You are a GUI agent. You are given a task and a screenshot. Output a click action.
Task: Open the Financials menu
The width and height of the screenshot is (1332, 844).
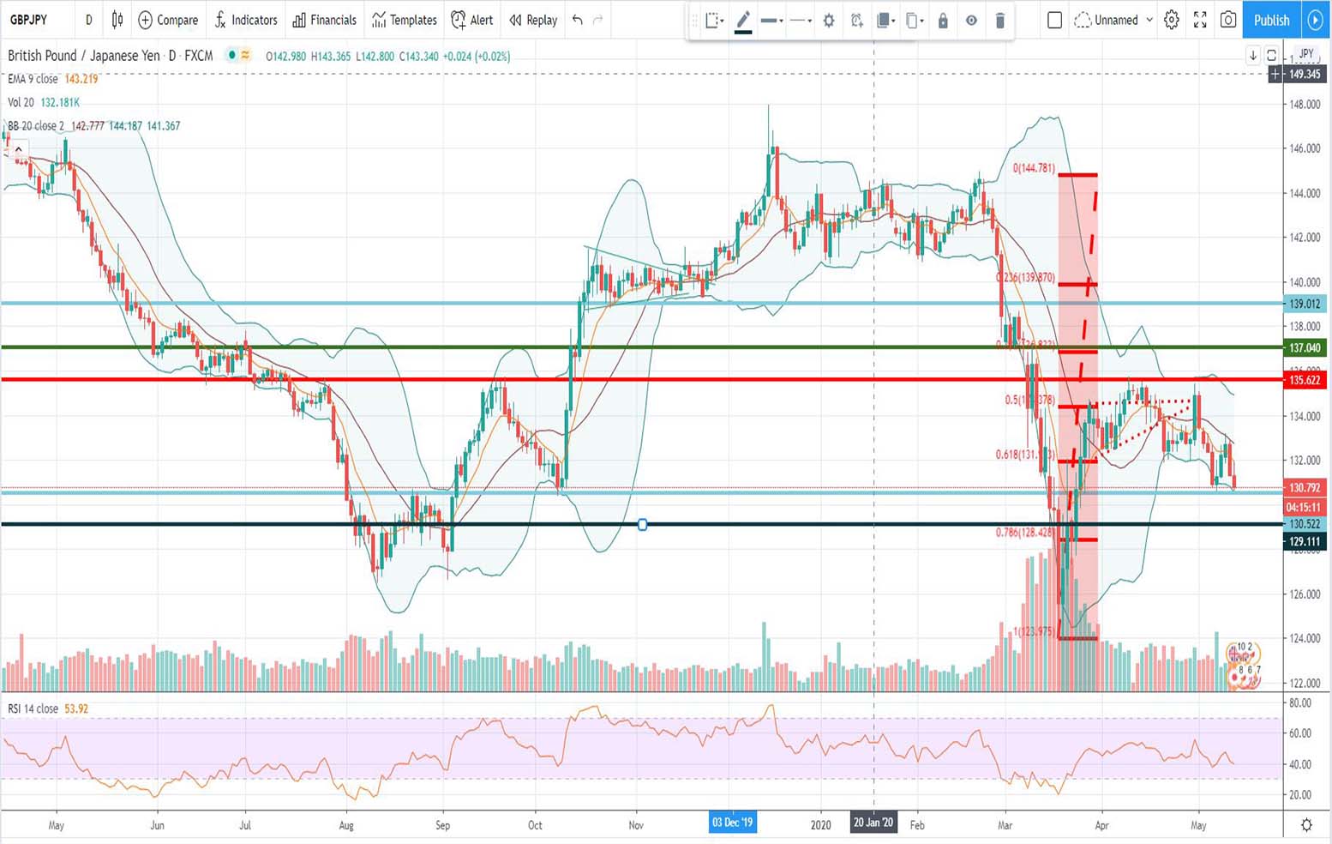click(x=324, y=20)
